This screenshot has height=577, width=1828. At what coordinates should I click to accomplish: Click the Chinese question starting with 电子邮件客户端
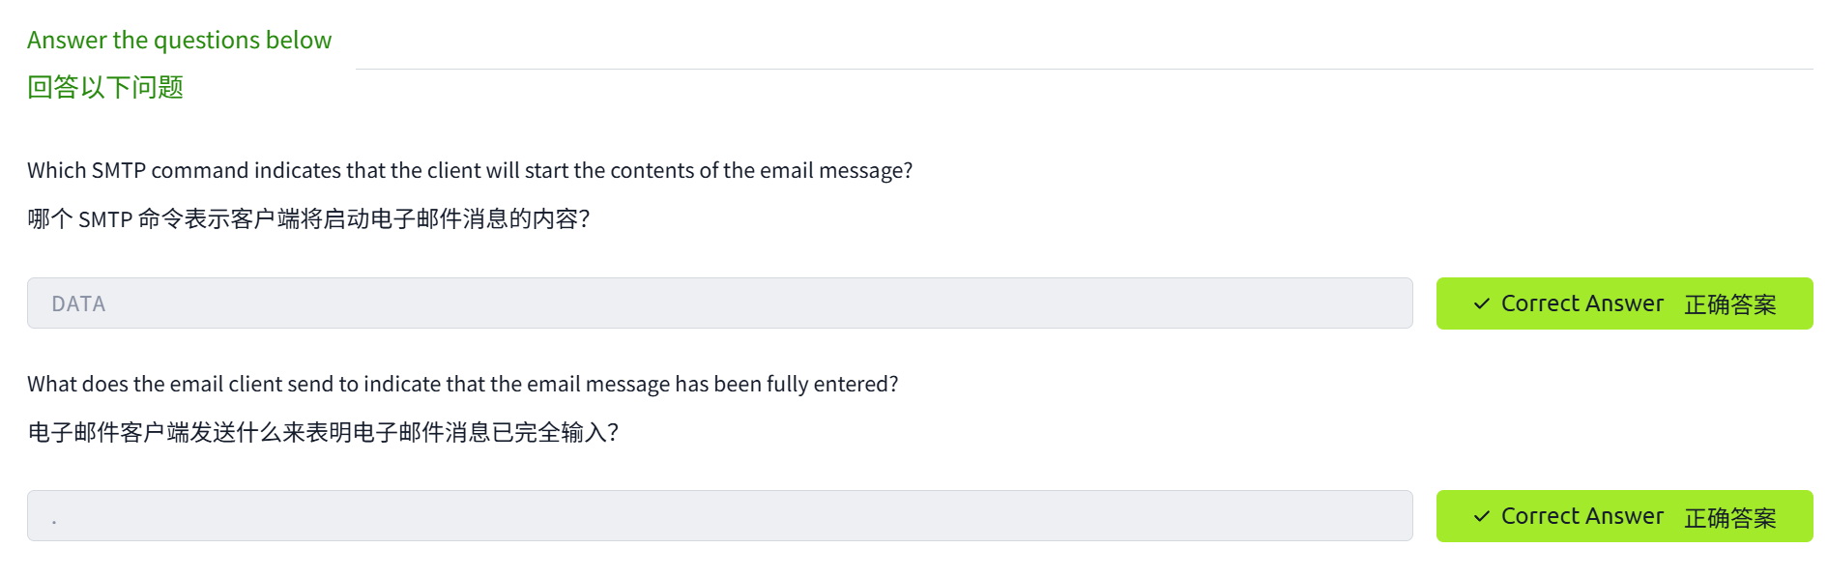[x=323, y=433]
